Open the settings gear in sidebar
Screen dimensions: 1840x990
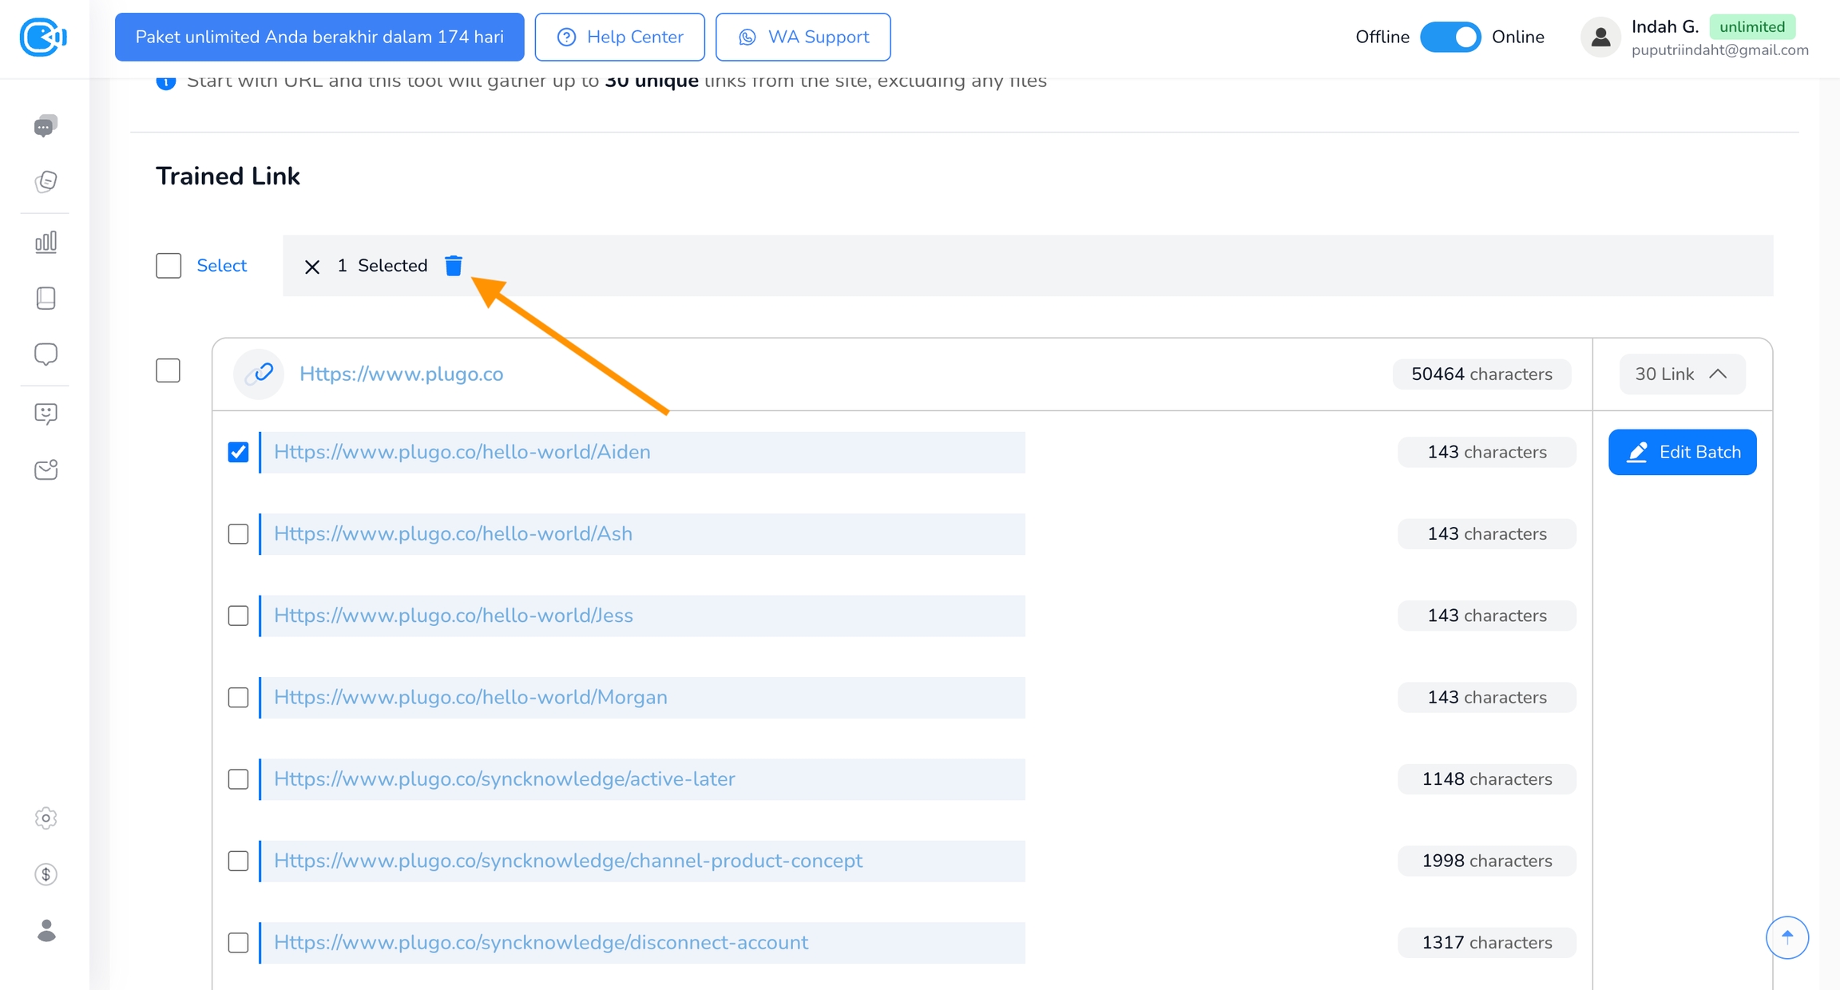46,818
